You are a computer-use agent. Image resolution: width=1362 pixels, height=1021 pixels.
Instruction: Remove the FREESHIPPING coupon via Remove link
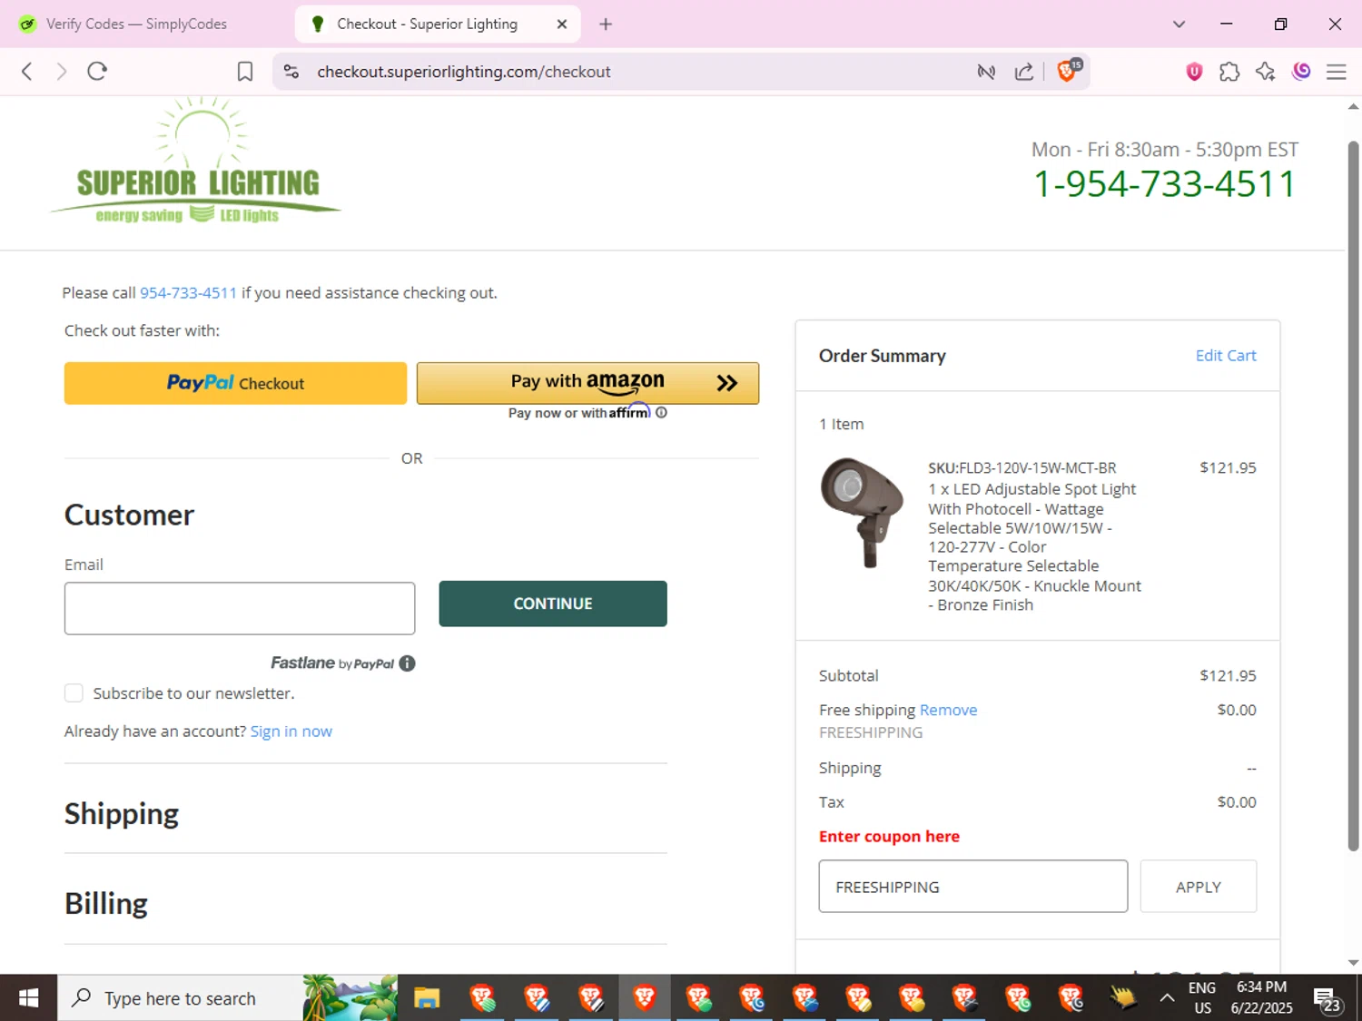[x=948, y=710]
